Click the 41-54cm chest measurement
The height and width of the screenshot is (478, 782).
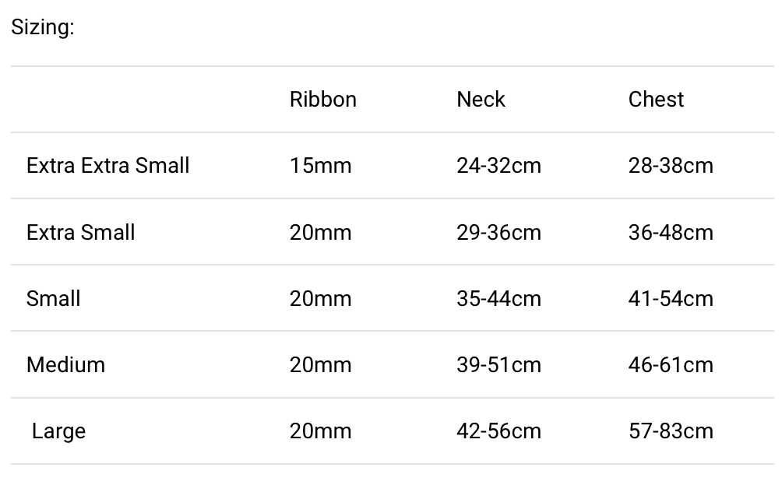tap(671, 299)
